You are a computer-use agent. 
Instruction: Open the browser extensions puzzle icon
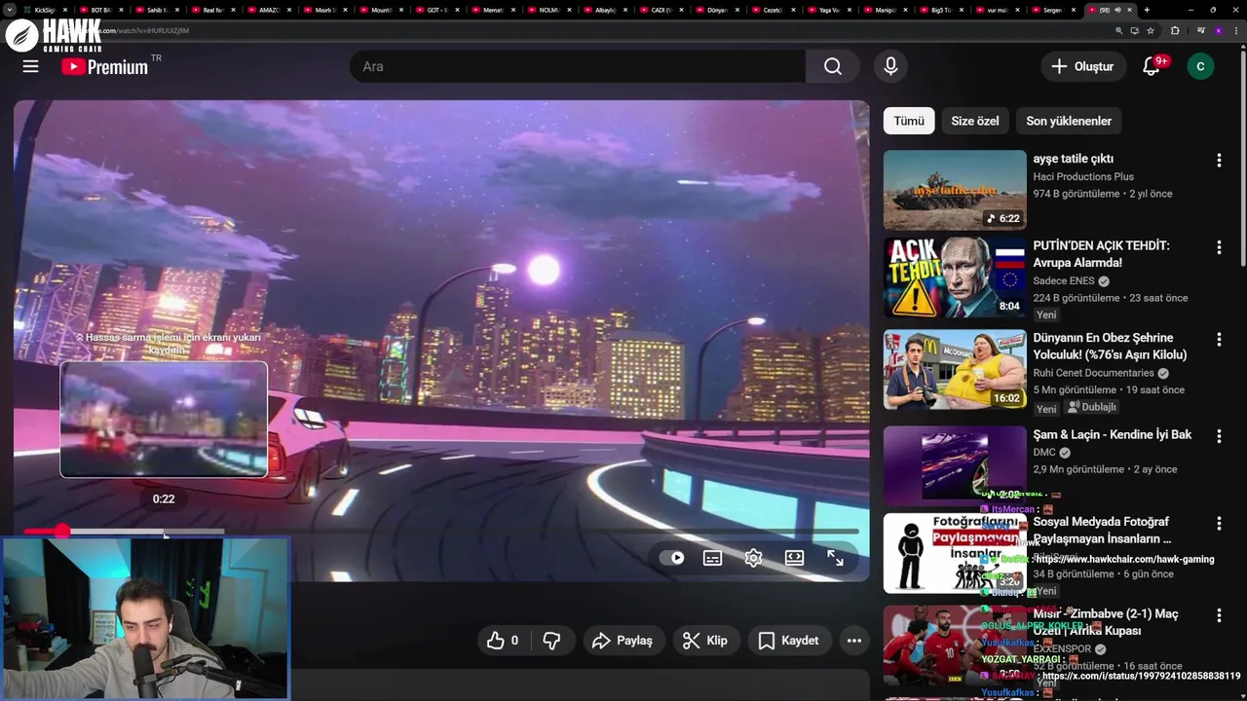point(1175,30)
